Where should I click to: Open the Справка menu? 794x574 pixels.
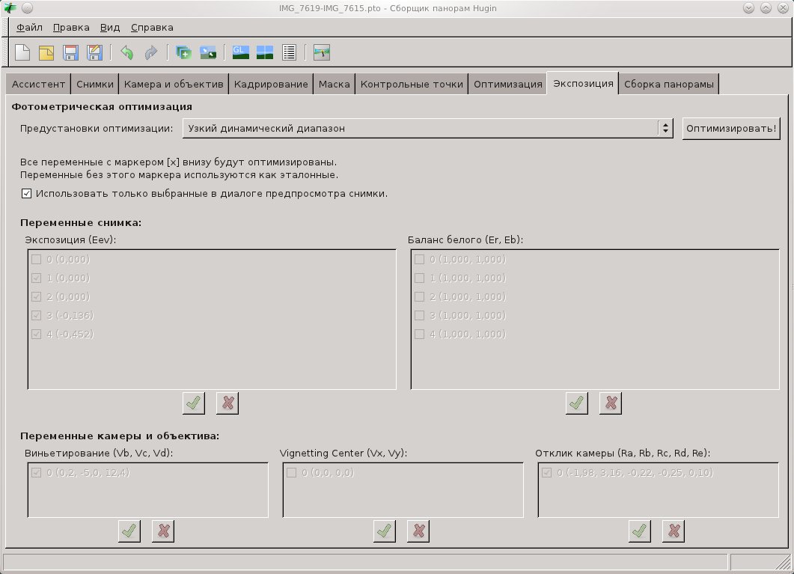click(x=152, y=28)
